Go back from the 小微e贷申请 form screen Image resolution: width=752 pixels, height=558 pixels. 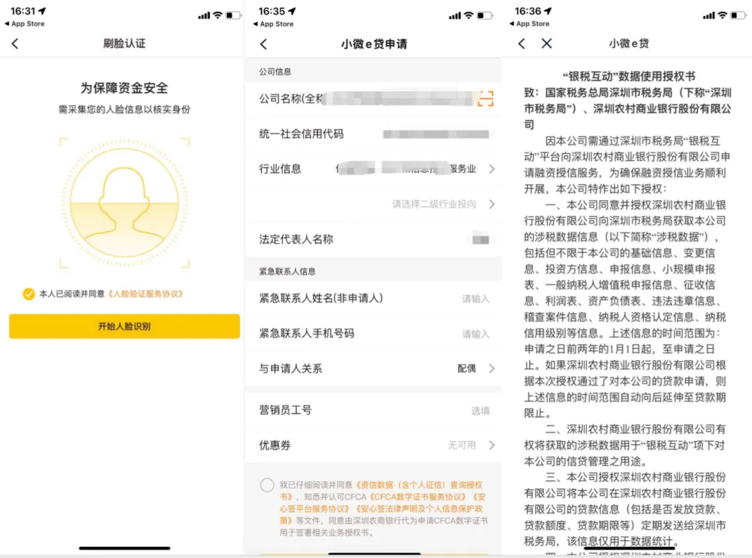pyautogui.click(x=263, y=44)
